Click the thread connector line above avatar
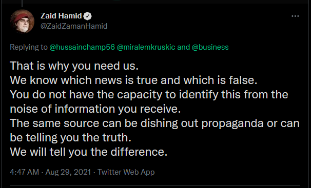 click(x=22, y=4)
